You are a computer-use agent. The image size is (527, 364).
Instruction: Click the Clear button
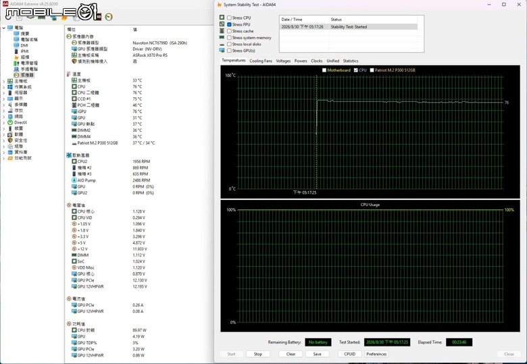pyautogui.click(x=291, y=354)
